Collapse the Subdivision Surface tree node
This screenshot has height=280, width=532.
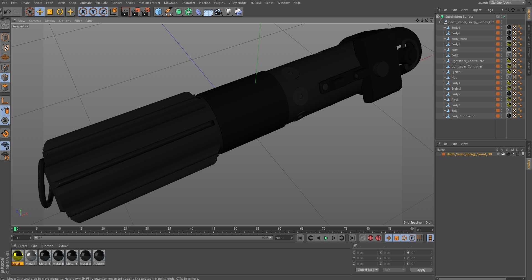438,17
